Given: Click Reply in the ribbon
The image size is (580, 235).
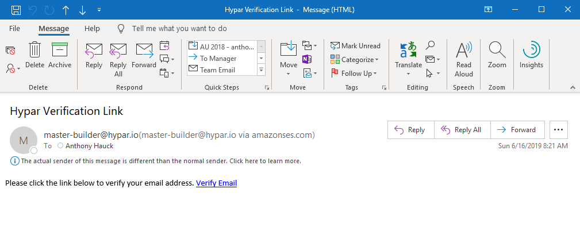Looking at the screenshot, I should (94, 55).
